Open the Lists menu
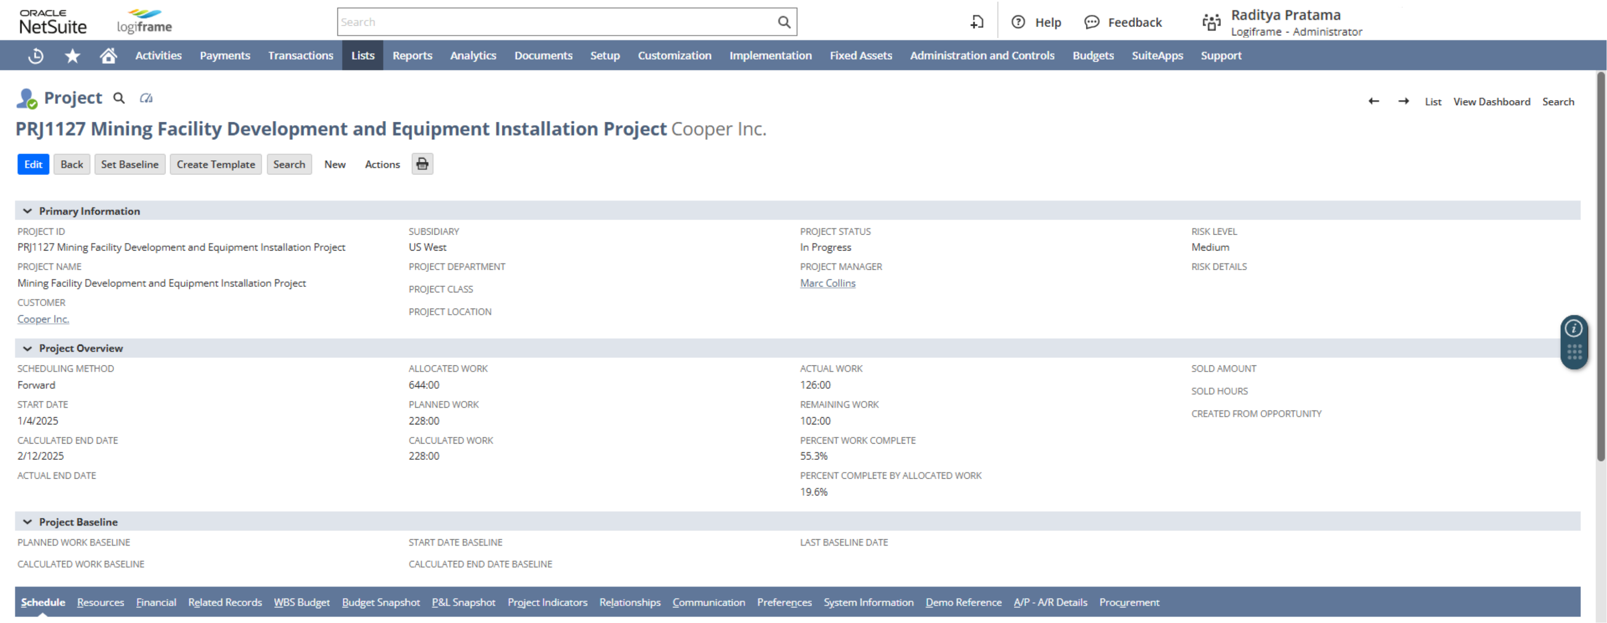Screen dimensions: 1607x623 pos(361,55)
